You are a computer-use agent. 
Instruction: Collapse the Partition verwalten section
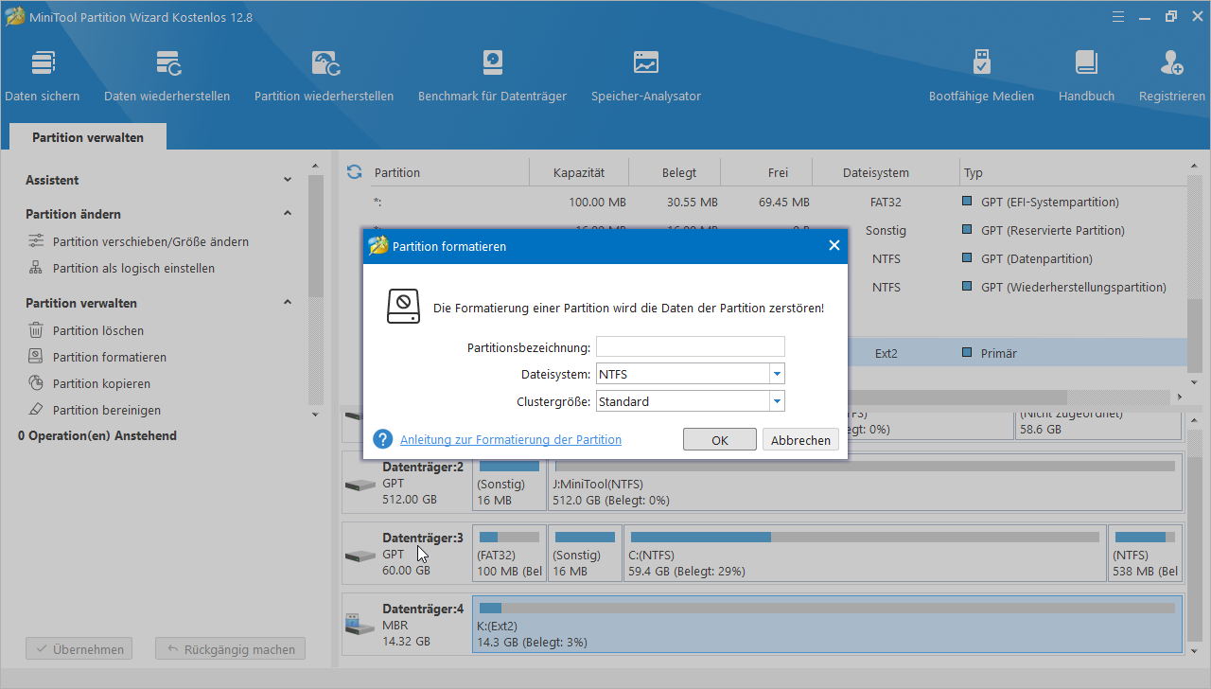[x=288, y=303]
